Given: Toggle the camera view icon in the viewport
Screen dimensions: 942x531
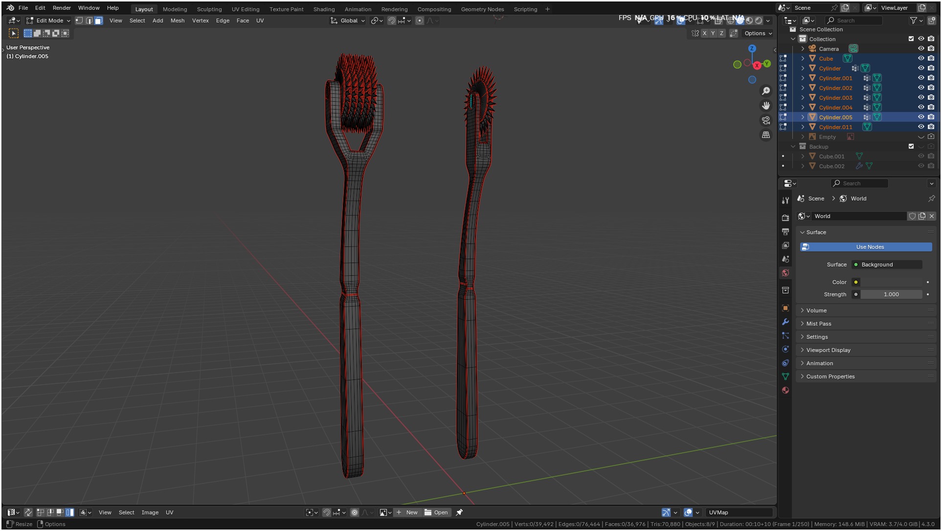Looking at the screenshot, I should pos(766,120).
